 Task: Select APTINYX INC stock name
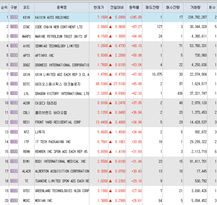tap(44, 55)
